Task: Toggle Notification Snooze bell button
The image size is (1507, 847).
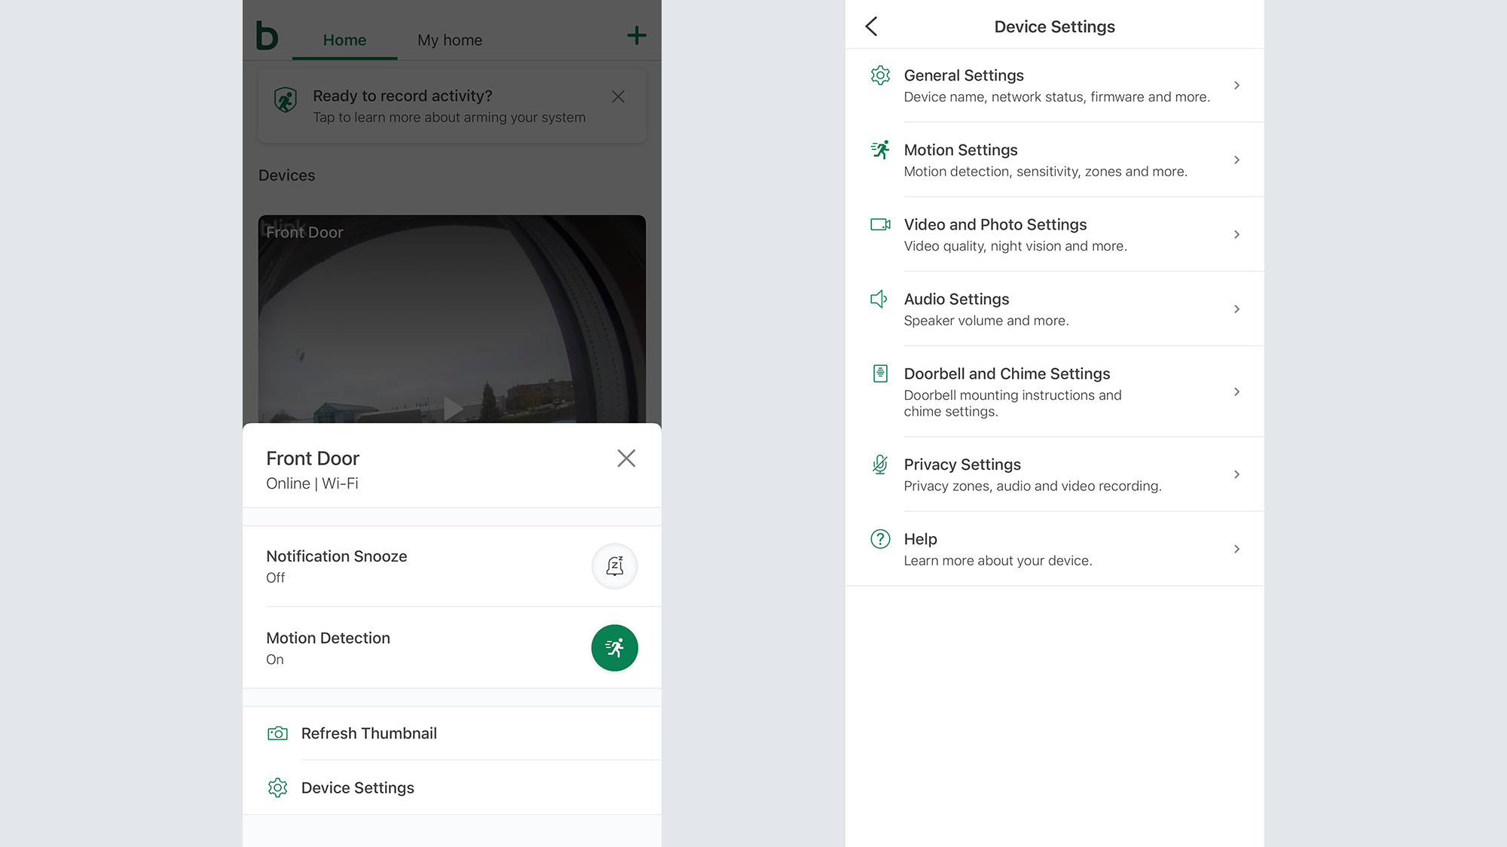Action: click(614, 566)
